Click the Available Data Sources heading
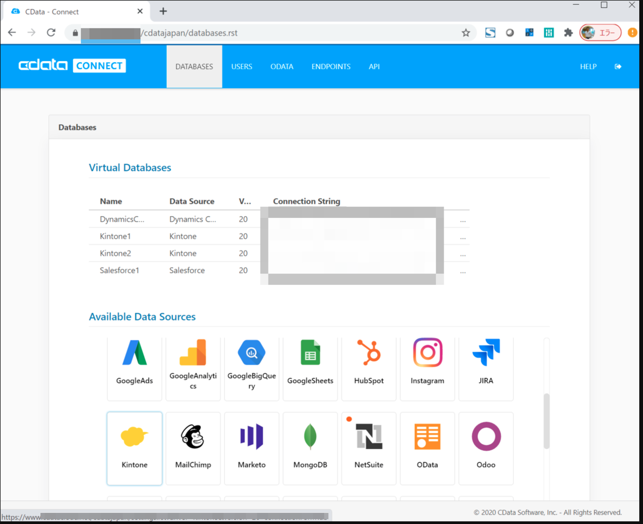Viewport: 643px width, 524px height. pos(142,317)
